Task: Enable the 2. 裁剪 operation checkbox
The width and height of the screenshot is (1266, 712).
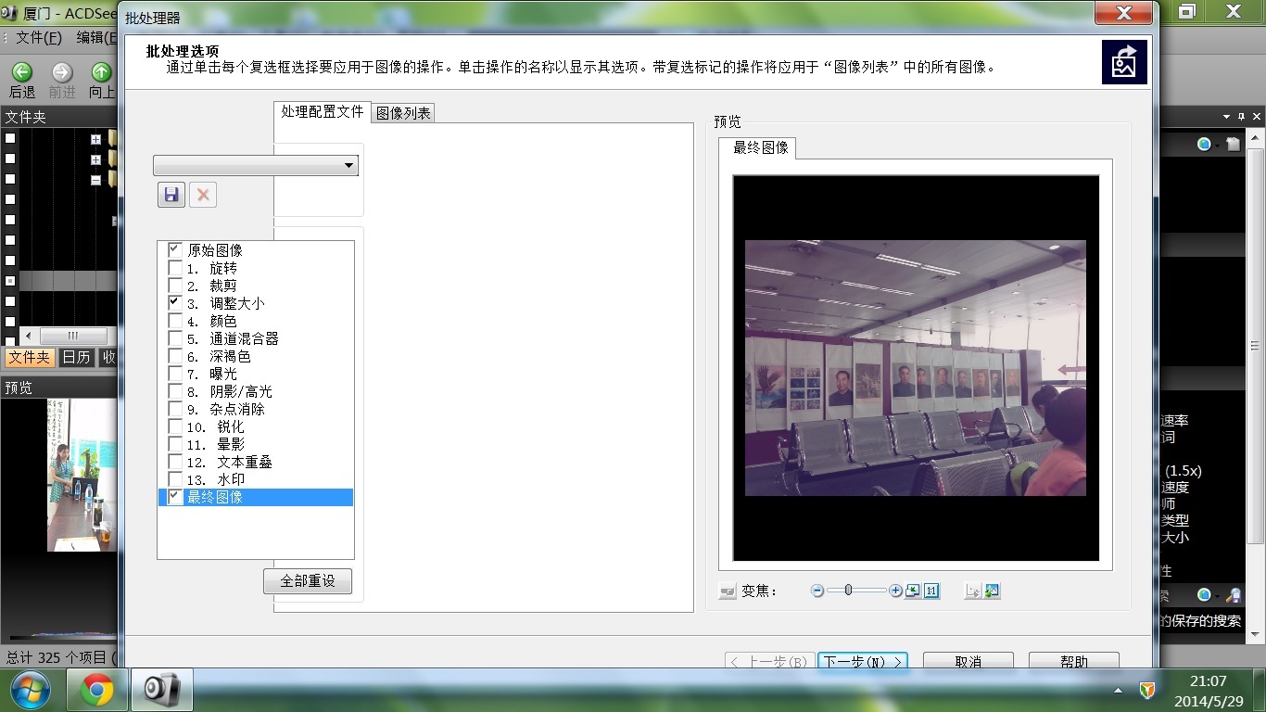Action: (x=175, y=285)
